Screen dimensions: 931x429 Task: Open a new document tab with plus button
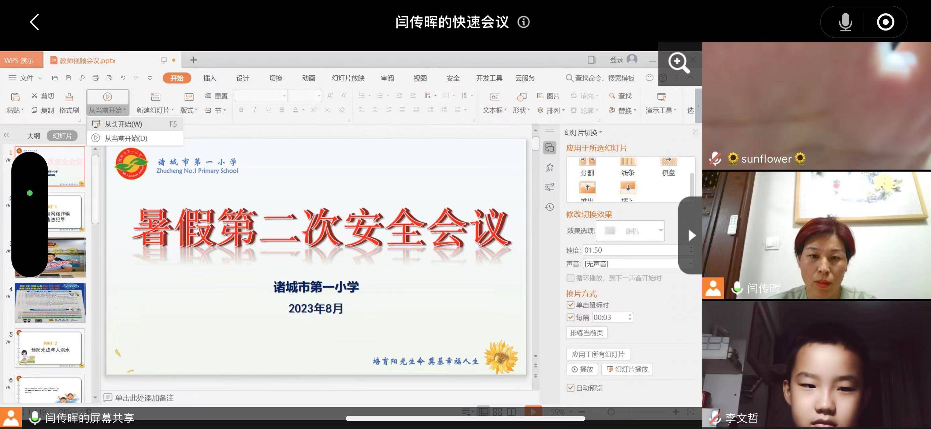pyautogui.click(x=193, y=60)
